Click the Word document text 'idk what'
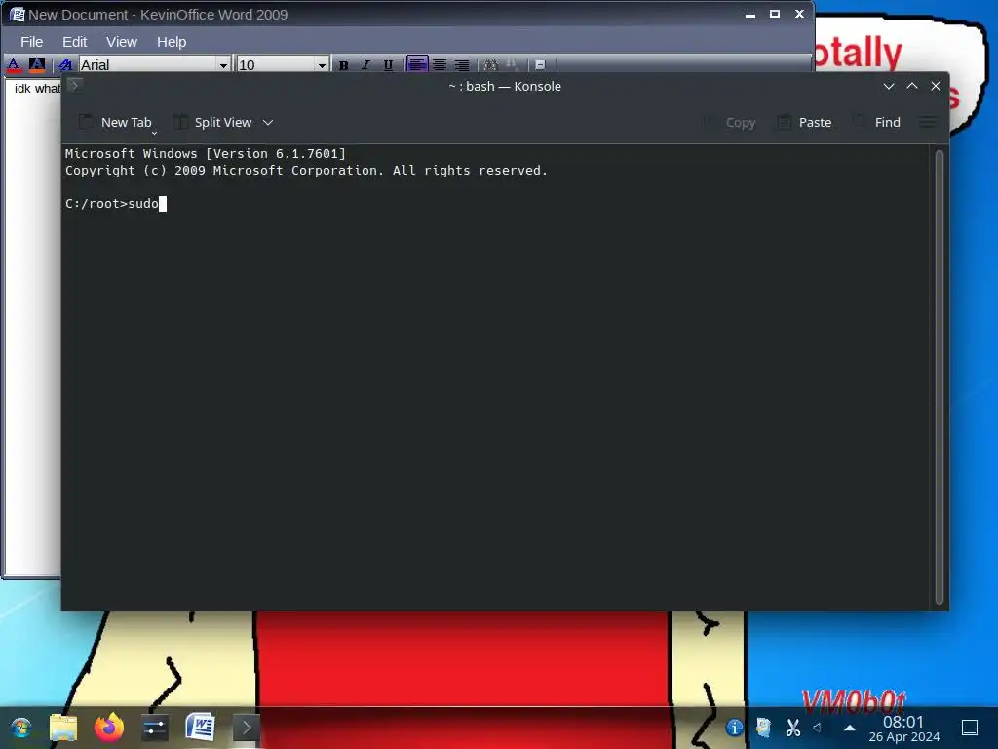This screenshot has width=998, height=749. pos(37,89)
